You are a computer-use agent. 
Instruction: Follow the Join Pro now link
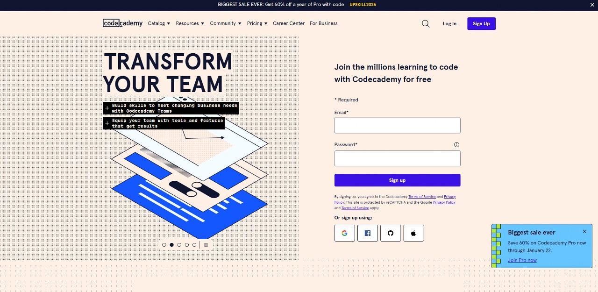[x=522, y=260]
